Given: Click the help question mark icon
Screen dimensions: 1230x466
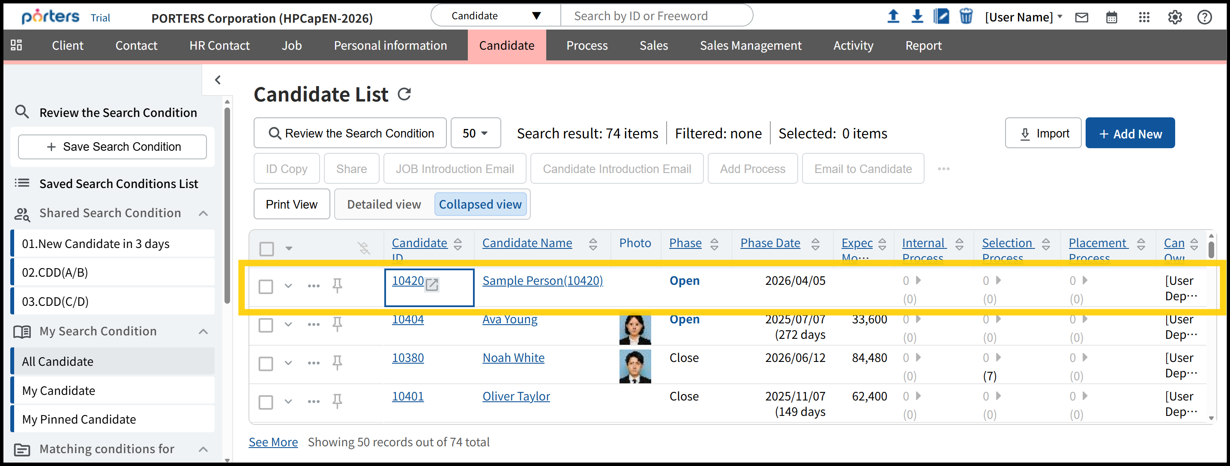Looking at the screenshot, I should pyautogui.click(x=1204, y=18).
